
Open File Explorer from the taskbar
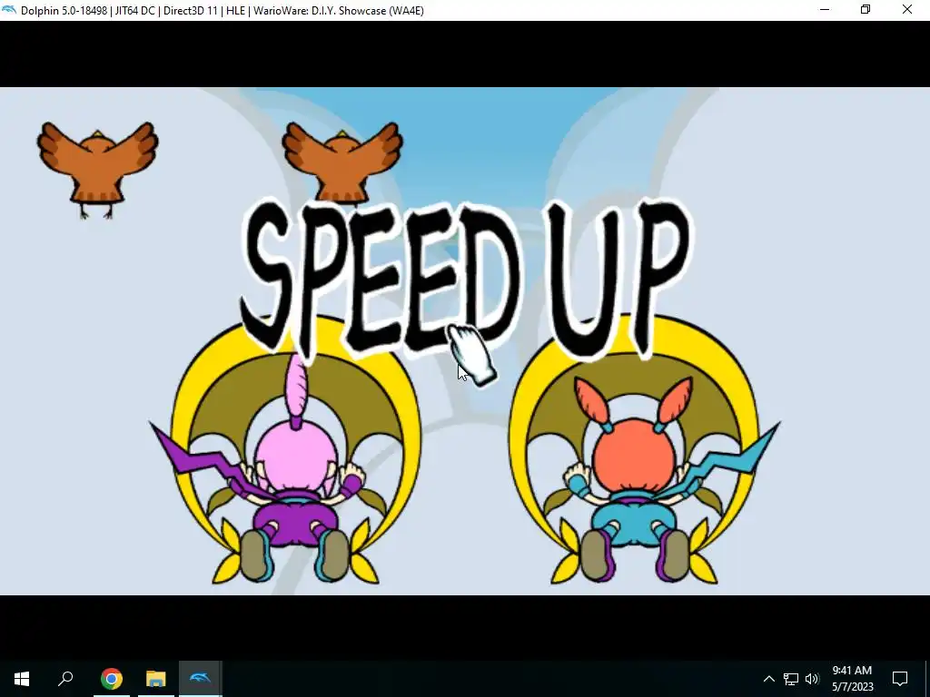tap(156, 679)
